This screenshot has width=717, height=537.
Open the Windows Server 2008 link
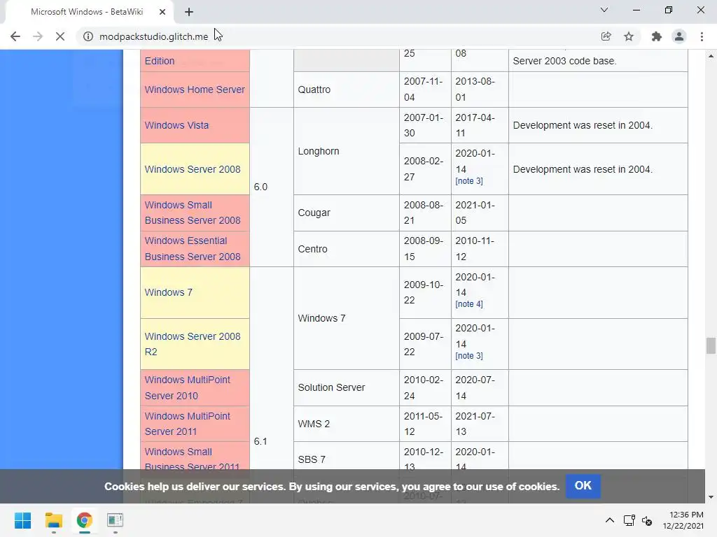click(193, 169)
